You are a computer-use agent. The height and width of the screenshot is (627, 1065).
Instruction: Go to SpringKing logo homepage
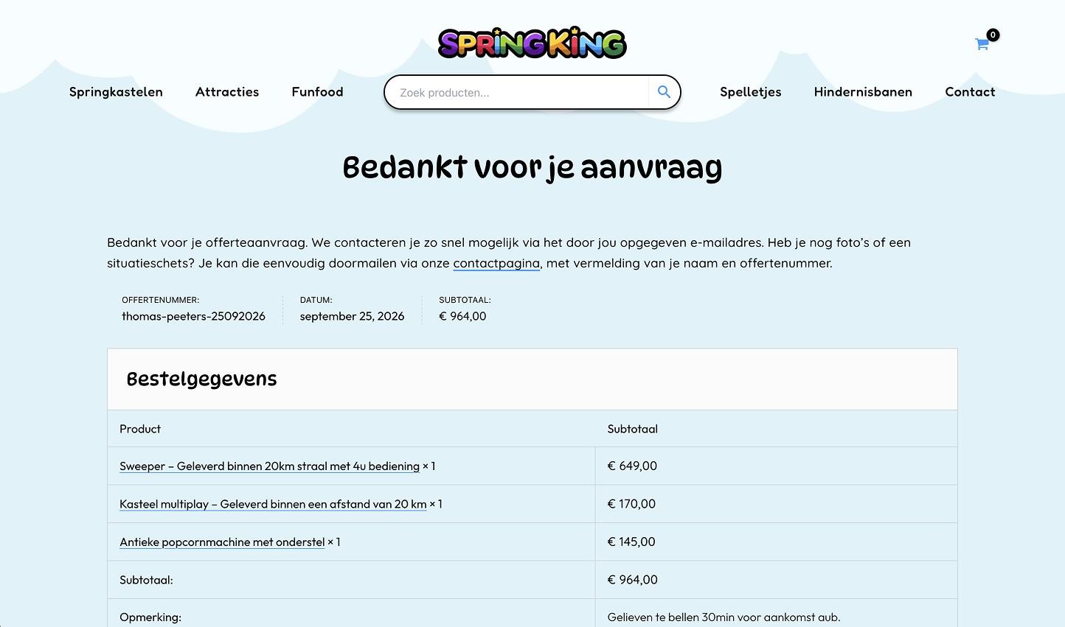(532, 43)
